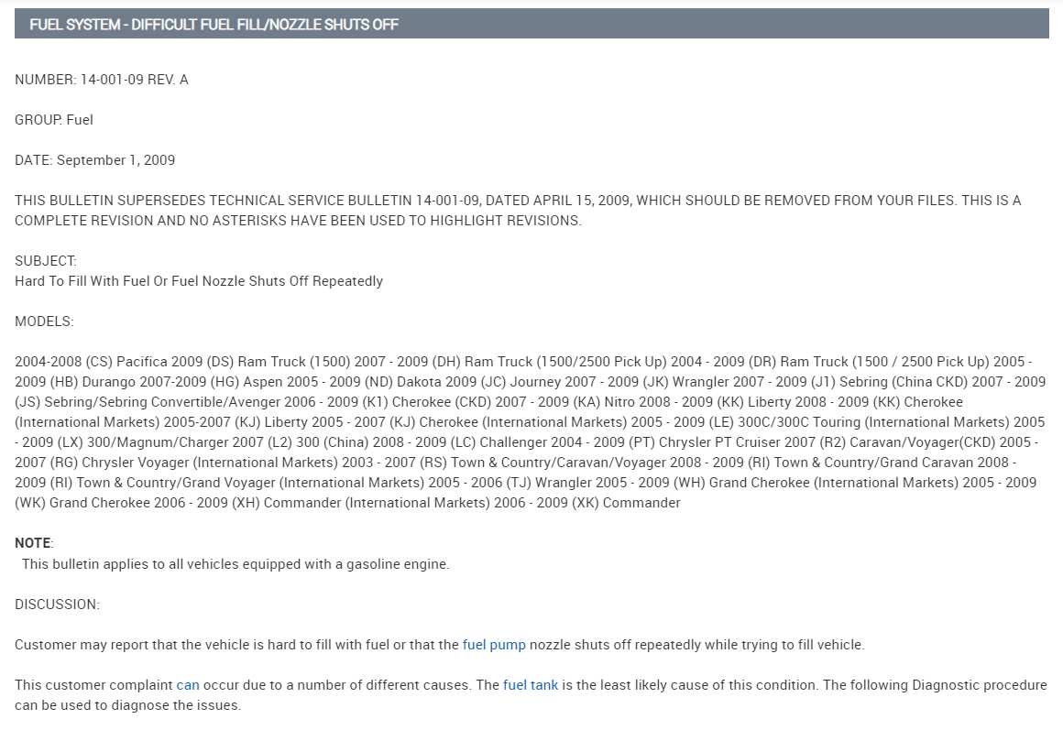
Task: Click the bold "NOTE" label
Action: click(x=34, y=543)
